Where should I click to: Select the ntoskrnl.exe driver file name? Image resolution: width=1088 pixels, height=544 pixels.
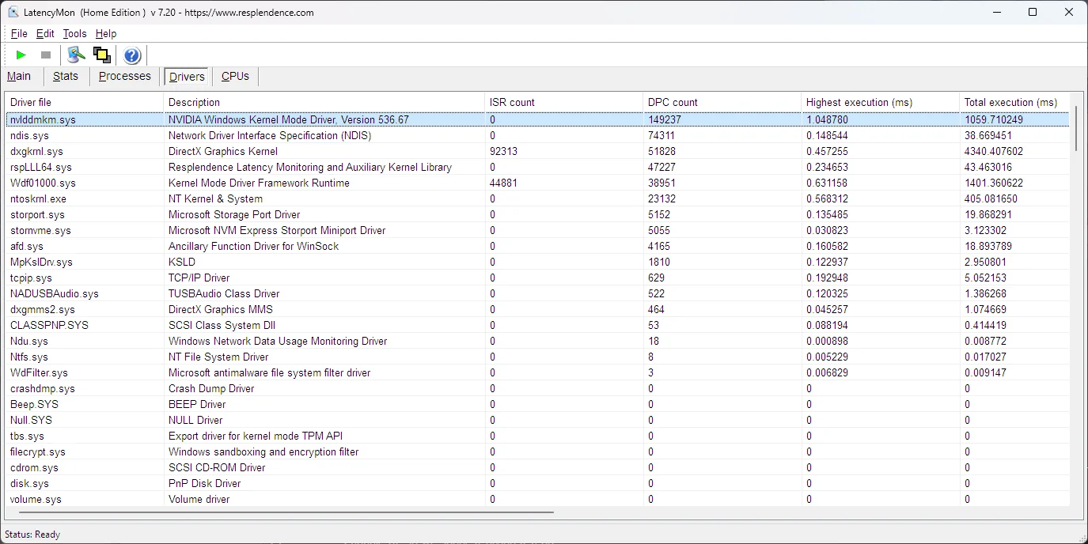(x=38, y=198)
